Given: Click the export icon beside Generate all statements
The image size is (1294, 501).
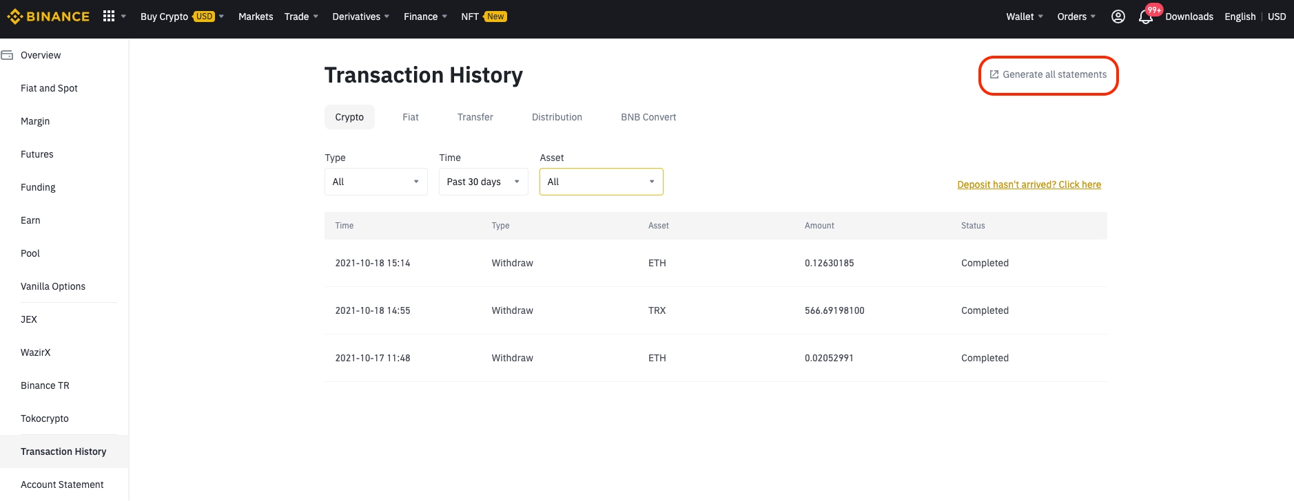Looking at the screenshot, I should (x=994, y=74).
